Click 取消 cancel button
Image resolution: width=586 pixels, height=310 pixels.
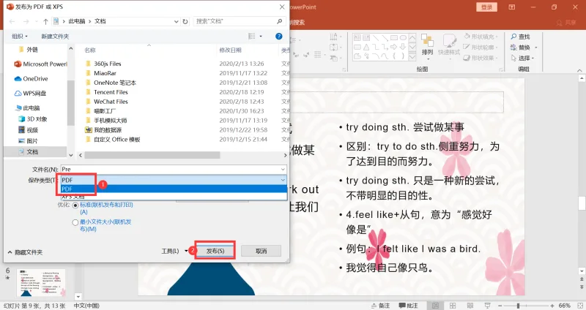click(x=261, y=251)
